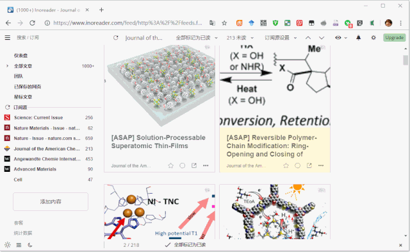
Task: Click the page vertical scrollbar thumb
Action: click(406, 60)
